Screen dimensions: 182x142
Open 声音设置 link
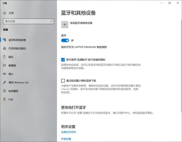(66, 139)
